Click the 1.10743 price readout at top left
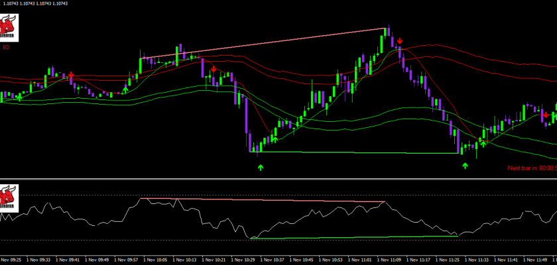Viewport: 557px width, 265px height. tap(27, 4)
